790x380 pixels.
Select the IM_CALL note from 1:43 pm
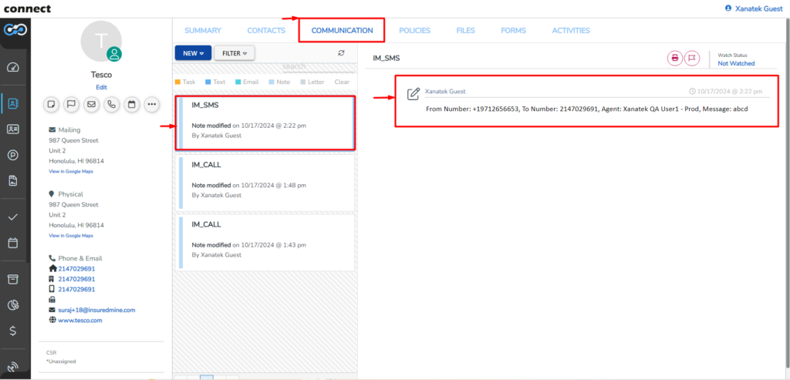point(265,242)
